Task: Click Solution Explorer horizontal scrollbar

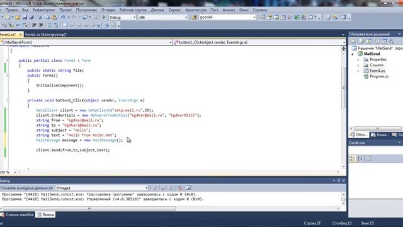Action: click(x=378, y=129)
